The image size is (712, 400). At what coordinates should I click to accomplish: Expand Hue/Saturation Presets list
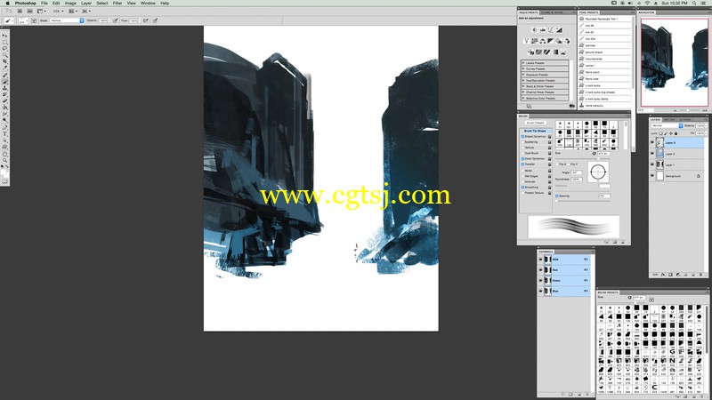click(x=523, y=80)
